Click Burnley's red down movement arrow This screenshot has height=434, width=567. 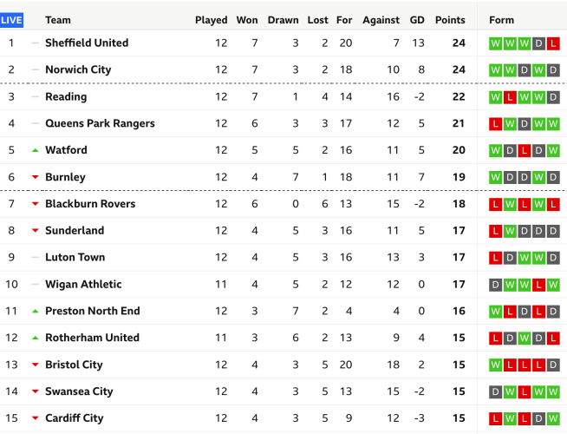click(x=36, y=177)
